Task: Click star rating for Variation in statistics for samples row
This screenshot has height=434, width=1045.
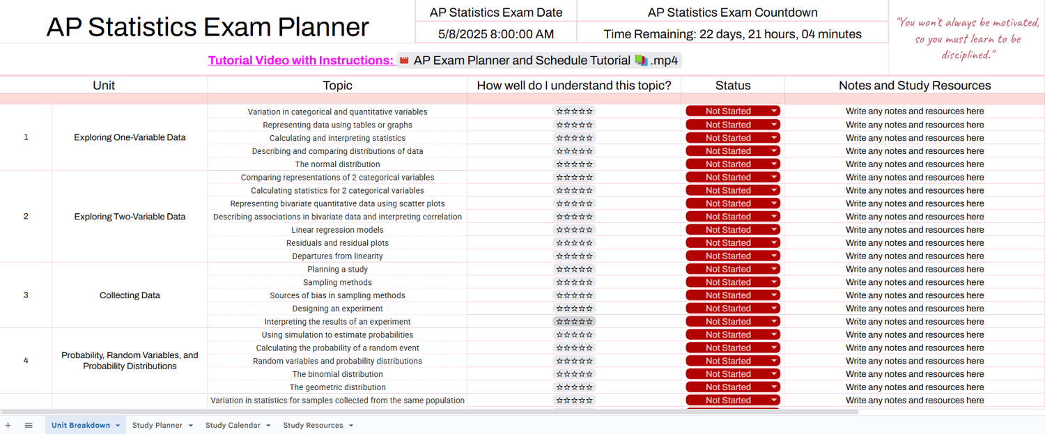Action: [574, 401]
